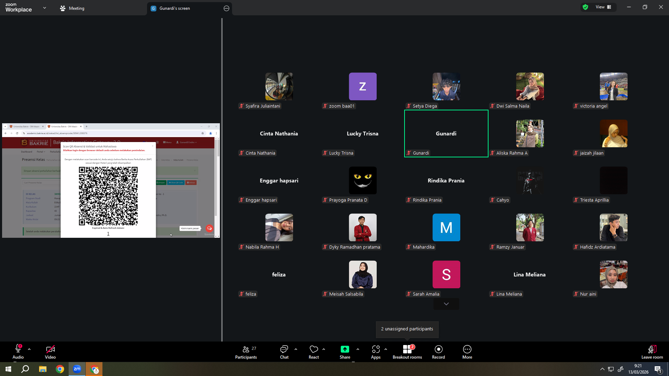Open Google Chrome from taskbar
This screenshot has width=669, height=376.
60,369
